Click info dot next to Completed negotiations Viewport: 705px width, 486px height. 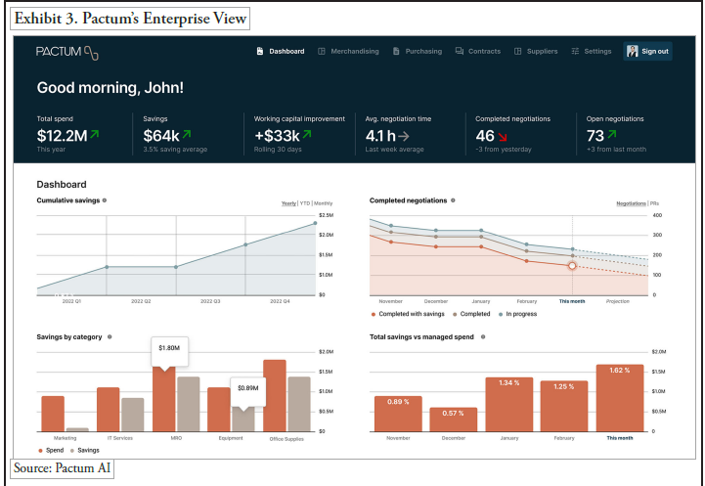click(453, 200)
